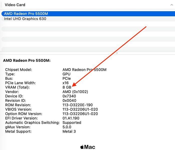Select the AMD Radeon Pro 5500M row
Screen dimensions: 175x150
(88, 14)
